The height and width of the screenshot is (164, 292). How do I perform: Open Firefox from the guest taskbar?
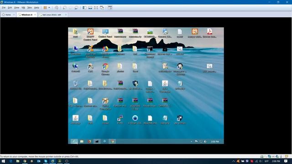(x=89, y=142)
